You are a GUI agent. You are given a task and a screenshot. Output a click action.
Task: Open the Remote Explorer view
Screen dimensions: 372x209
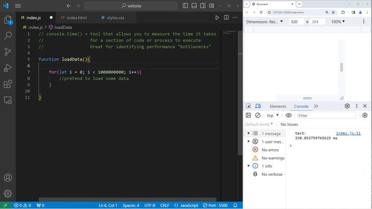click(x=8, y=100)
